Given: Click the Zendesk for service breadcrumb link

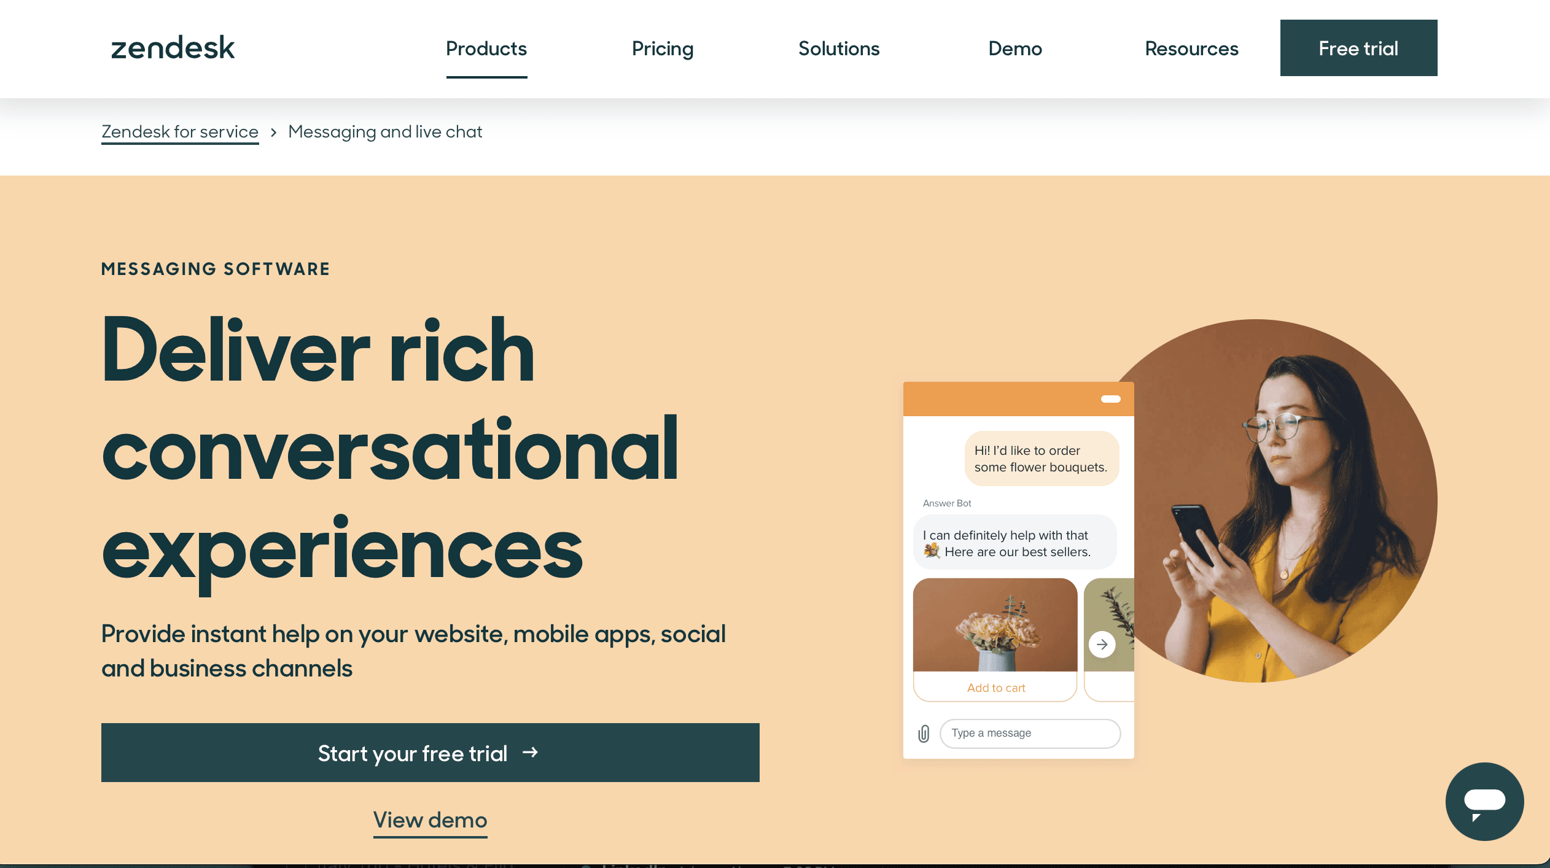Looking at the screenshot, I should (x=179, y=132).
